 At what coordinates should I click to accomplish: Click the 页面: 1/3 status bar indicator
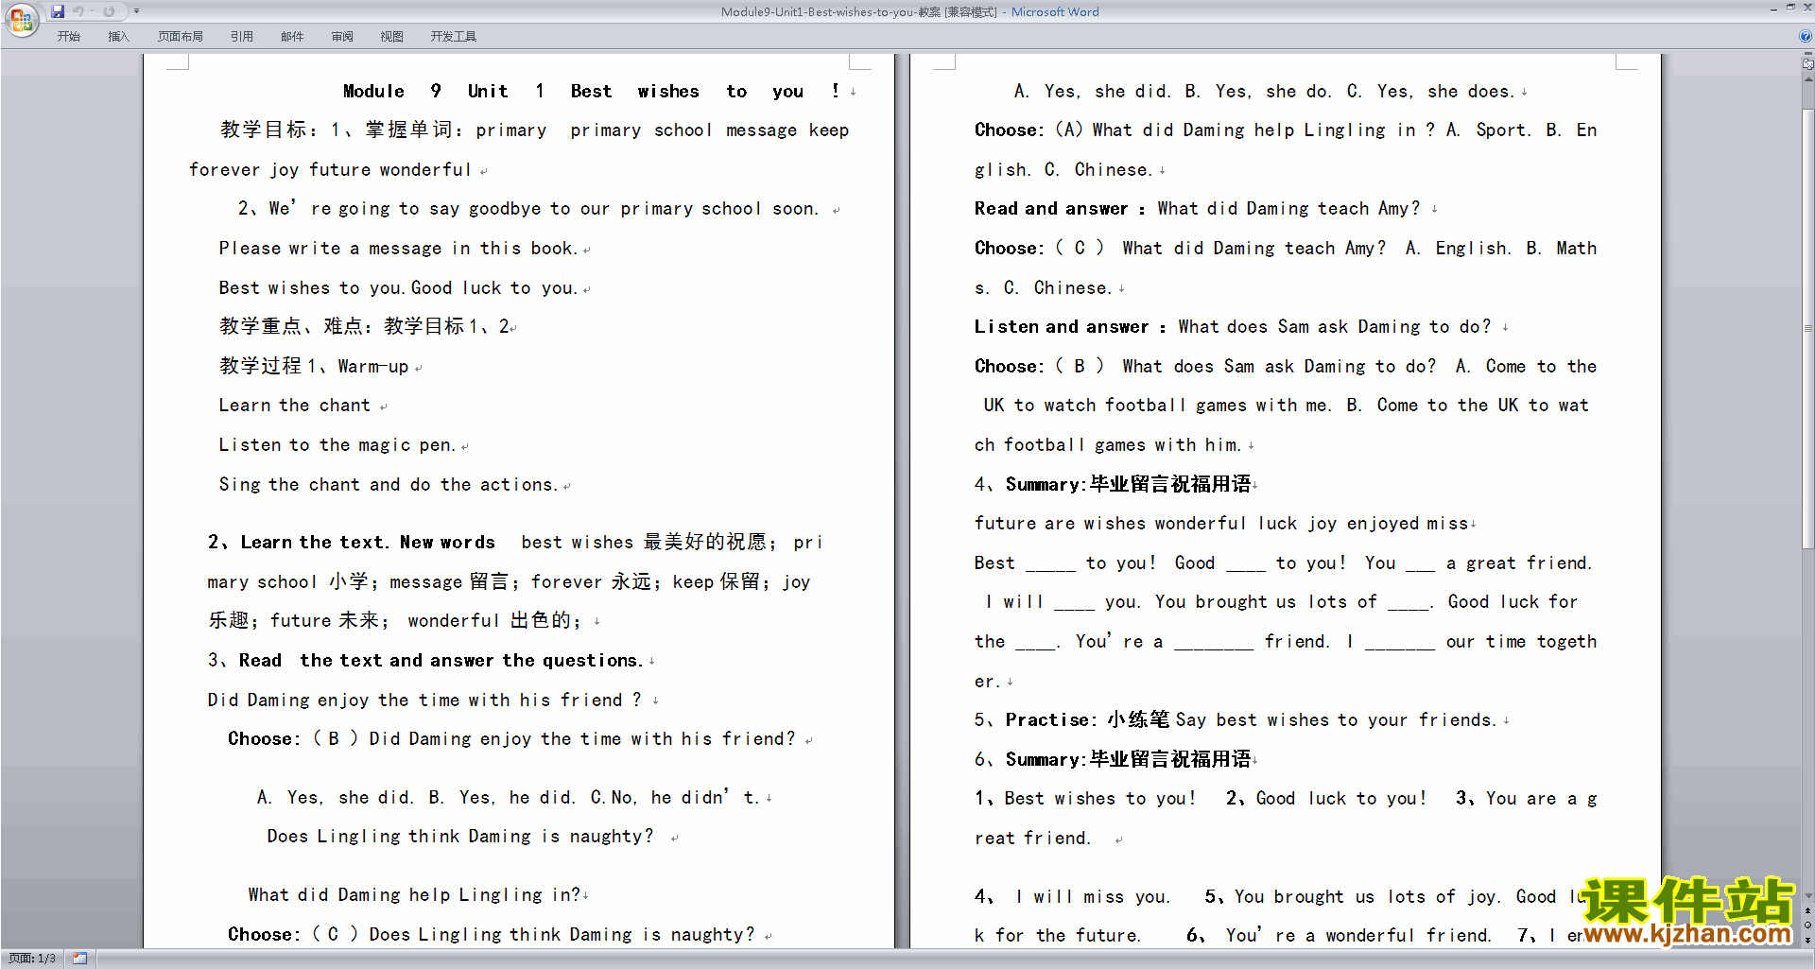(x=32, y=959)
